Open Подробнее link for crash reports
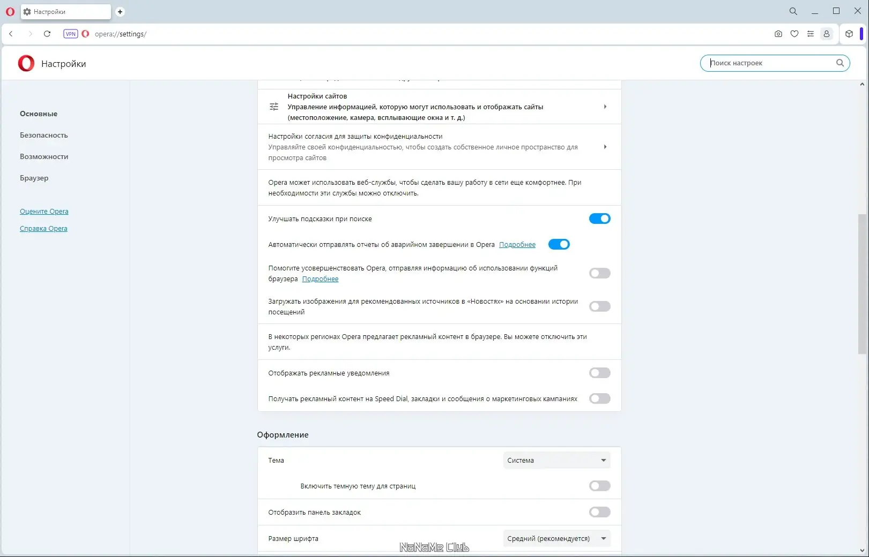 517,245
